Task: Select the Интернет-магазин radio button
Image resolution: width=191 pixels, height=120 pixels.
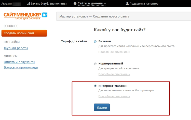Action: [x=95, y=86]
